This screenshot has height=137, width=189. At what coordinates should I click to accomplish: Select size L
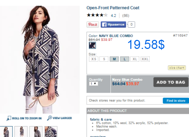point(124,59)
